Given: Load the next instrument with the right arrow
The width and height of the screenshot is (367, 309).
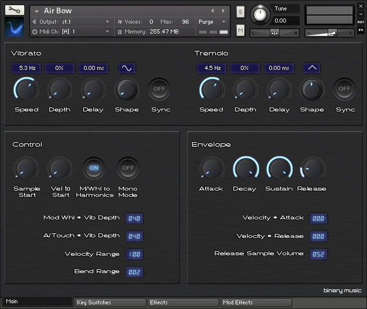Looking at the screenshot, I should pyautogui.click(x=223, y=11).
